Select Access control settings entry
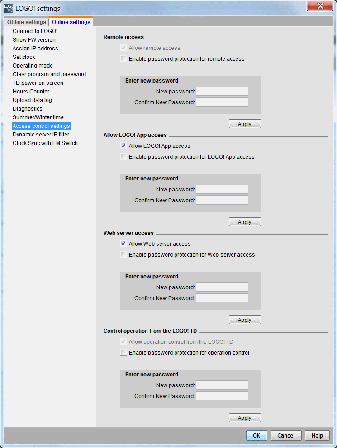Screen dimensions: 337x448 [x=41, y=126]
